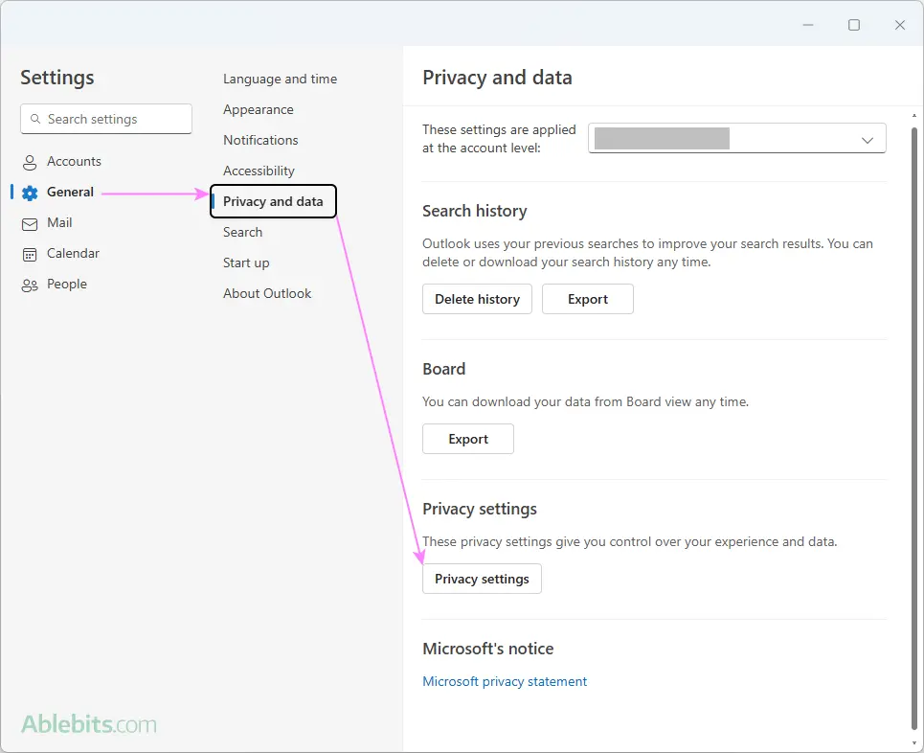Click the magnifier icon in search box
The height and width of the screenshot is (753, 924).
coord(35,119)
